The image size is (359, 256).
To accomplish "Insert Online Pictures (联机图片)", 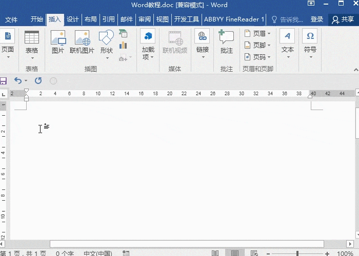I will 82,42.
